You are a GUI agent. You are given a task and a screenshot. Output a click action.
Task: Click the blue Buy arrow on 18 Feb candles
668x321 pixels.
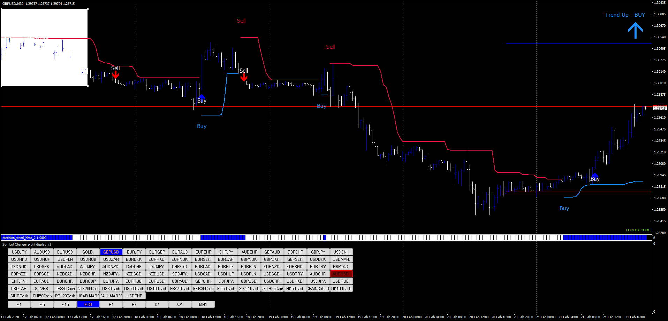202,97
